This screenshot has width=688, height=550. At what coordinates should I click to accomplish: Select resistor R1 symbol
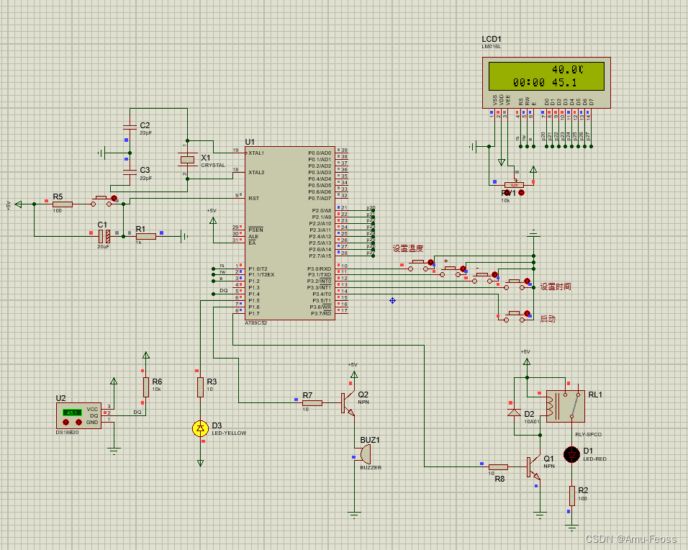point(145,236)
